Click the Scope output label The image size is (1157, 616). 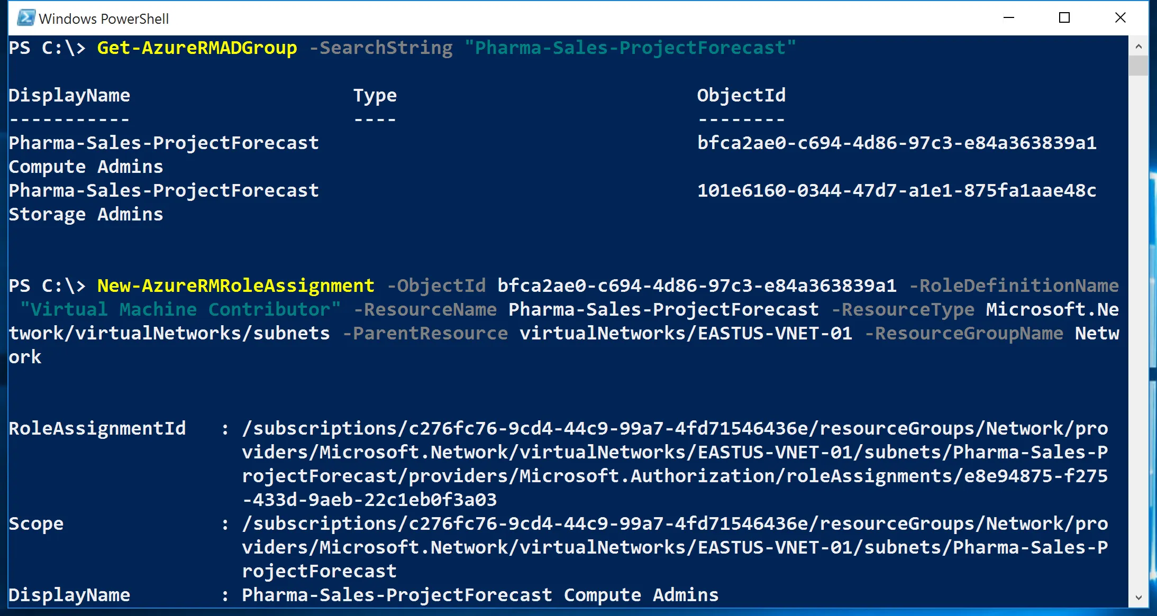[x=36, y=523]
